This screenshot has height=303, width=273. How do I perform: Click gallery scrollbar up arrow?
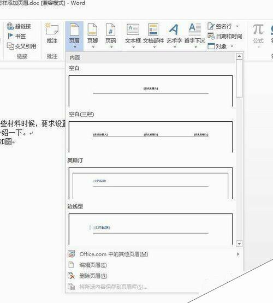(x=239, y=56)
